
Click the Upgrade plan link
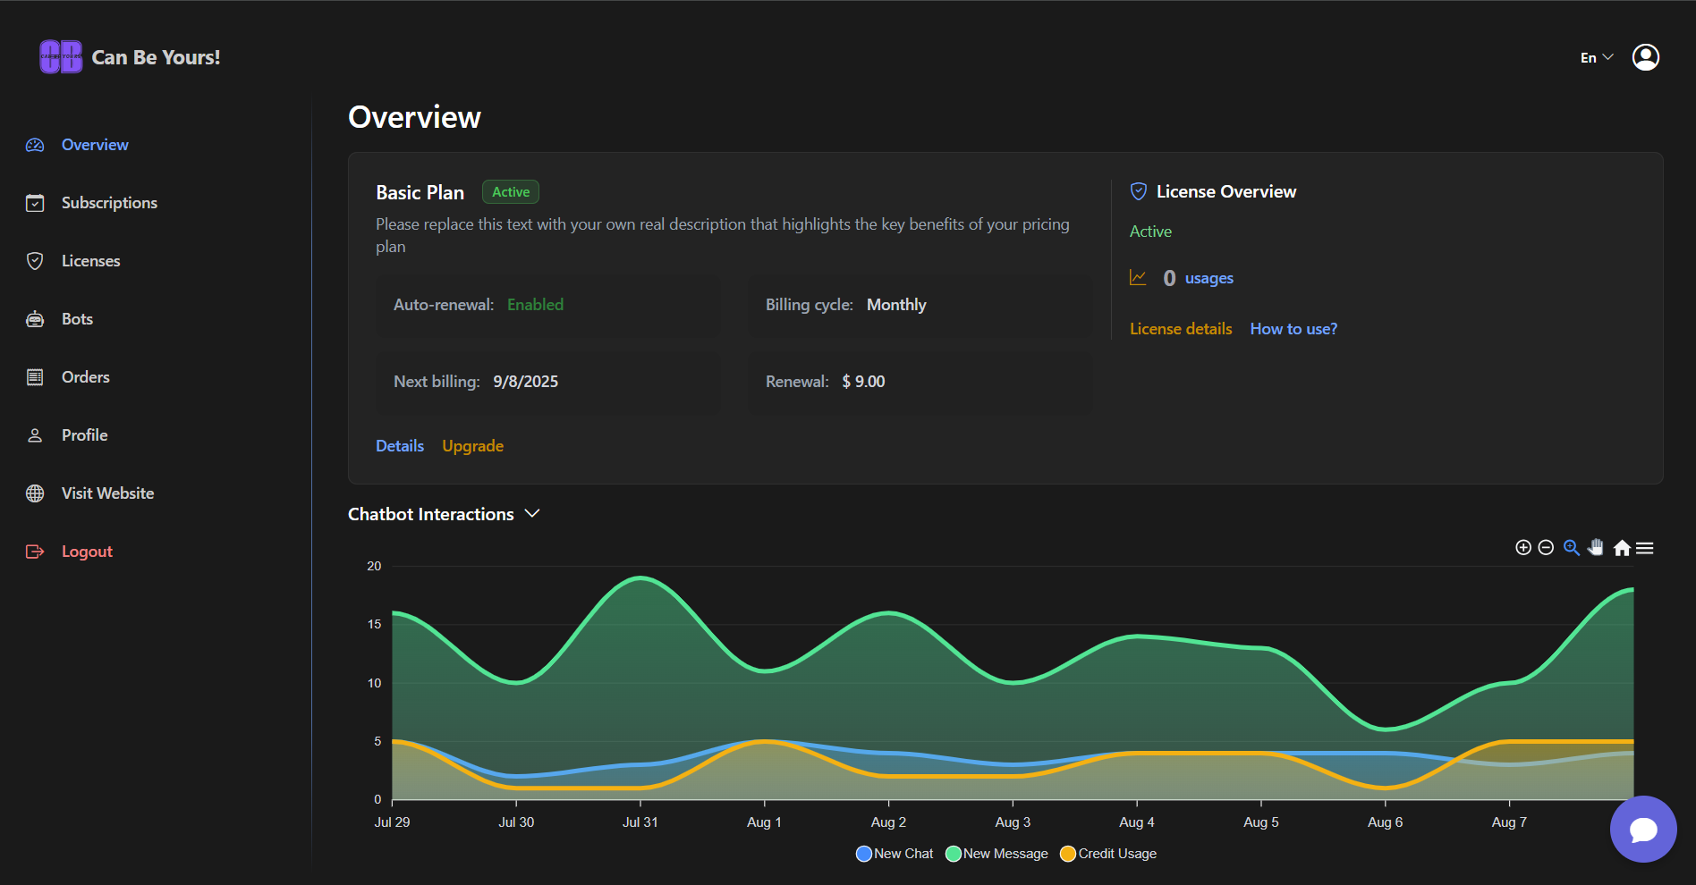pyautogui.click(x=472, y=446)
